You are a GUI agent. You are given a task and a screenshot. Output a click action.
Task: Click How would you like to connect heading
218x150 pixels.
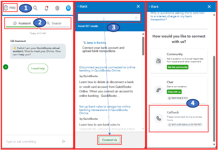click(179, 39)
